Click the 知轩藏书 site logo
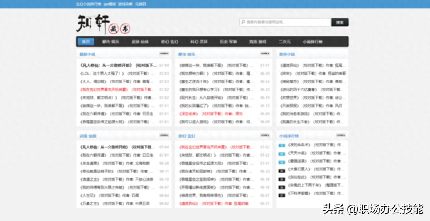 [103, 24]
